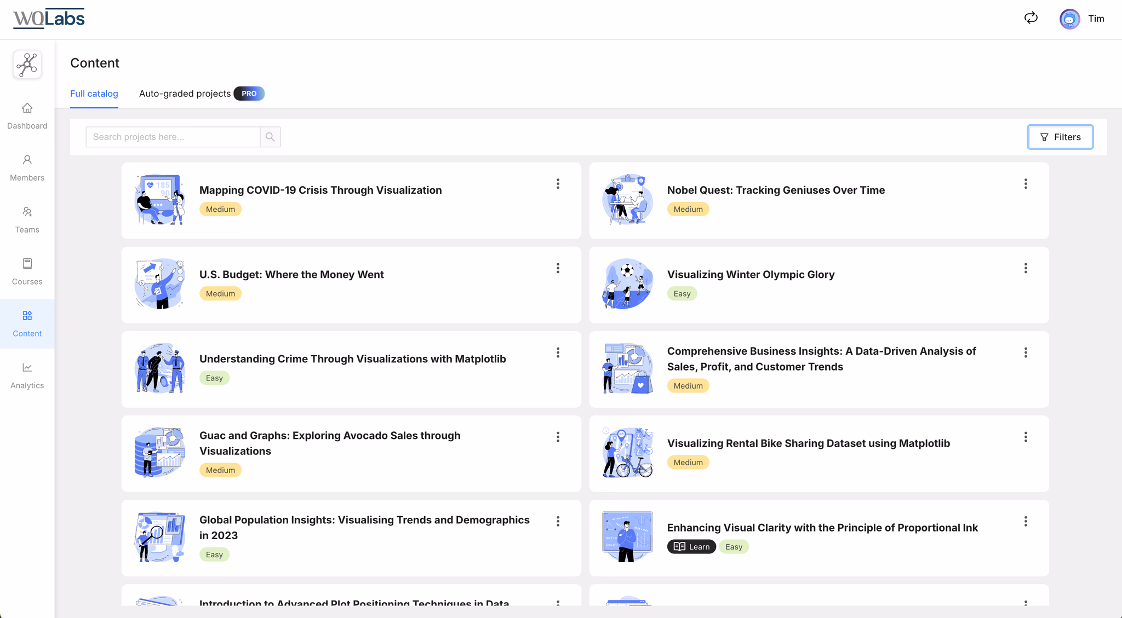Open options menu for Rental Bike Sharing

pos(1026,437)
